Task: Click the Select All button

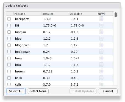Action: click(x=16, y=91)
